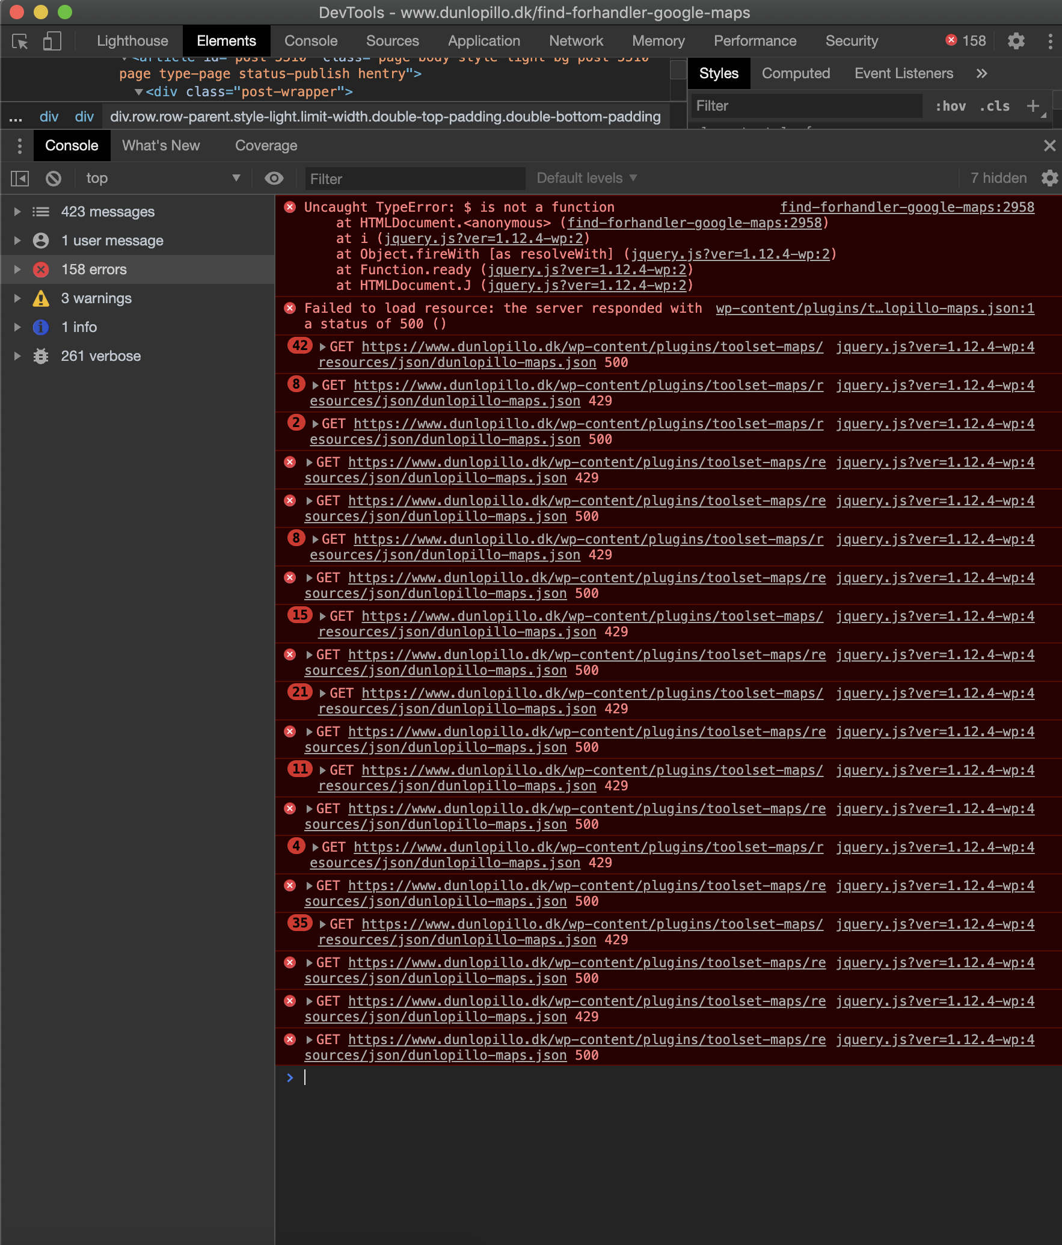Toggle the :hov element state panel

(x=950, y=106)
